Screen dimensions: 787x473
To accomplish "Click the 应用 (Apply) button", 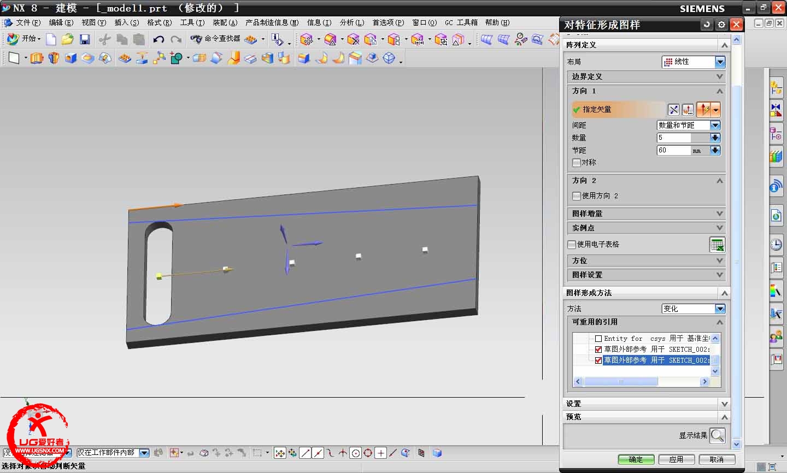I will [x=677, y=459].
